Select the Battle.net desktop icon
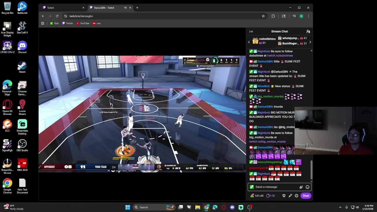Screen dimensions: 377x212 22,8
